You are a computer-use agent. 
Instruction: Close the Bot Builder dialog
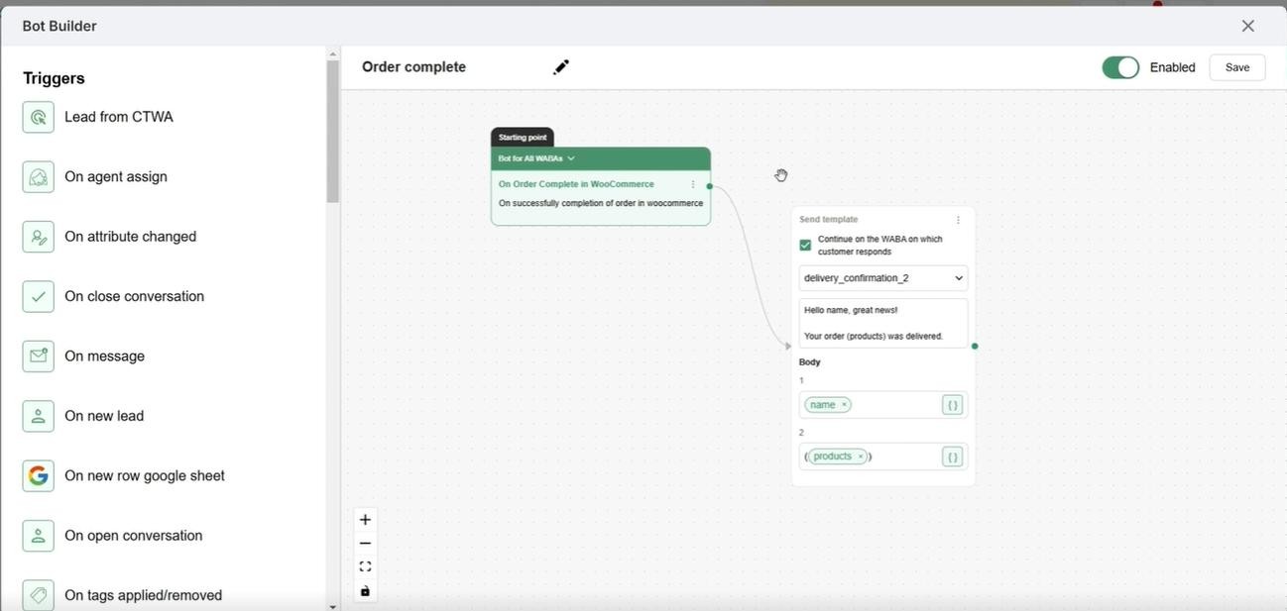point(1247,26)
